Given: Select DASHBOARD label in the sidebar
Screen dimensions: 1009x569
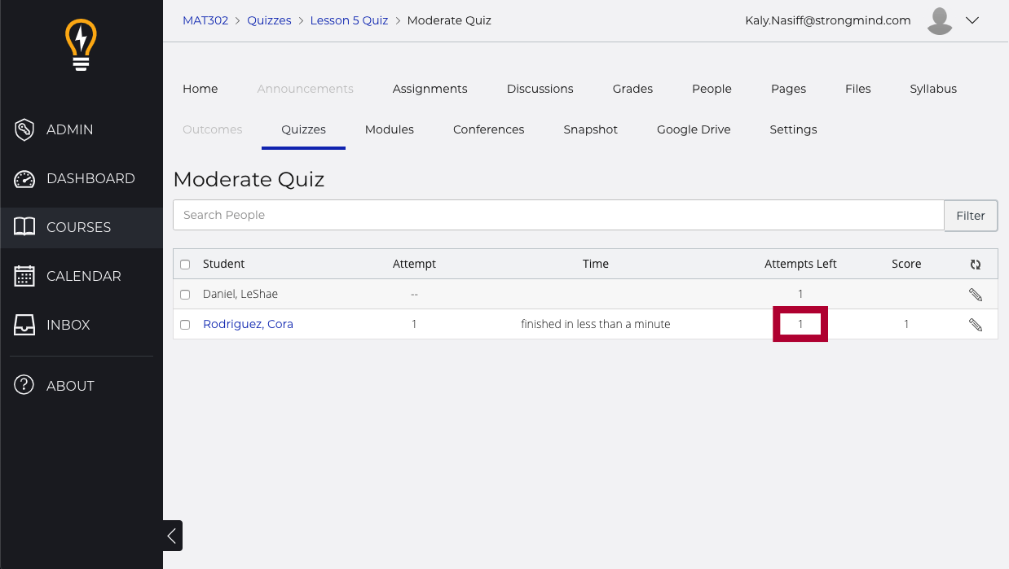Looking at the screenshot, I should 90,178.
